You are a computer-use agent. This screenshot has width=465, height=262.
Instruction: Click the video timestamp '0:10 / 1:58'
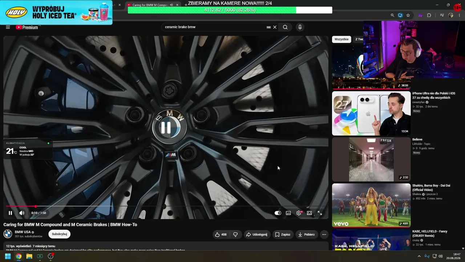click(x=39, y=213)
